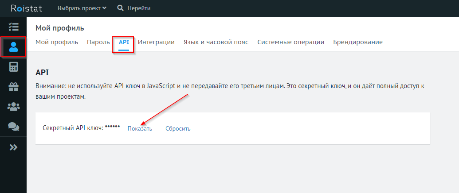This screenshot has width=459, height=193.
Task: Open the Брендирование tab
Action: click(x=357, y=42)
